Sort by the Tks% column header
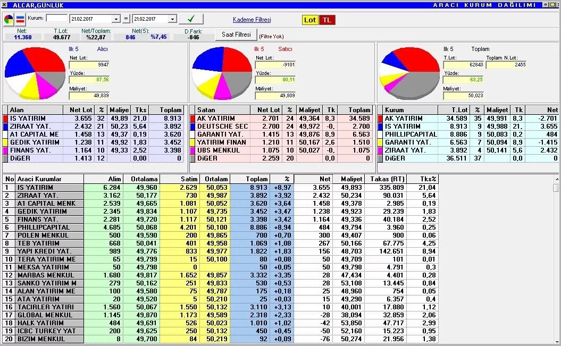The width and height of the screenshot is (561, 346). [423, 179]
